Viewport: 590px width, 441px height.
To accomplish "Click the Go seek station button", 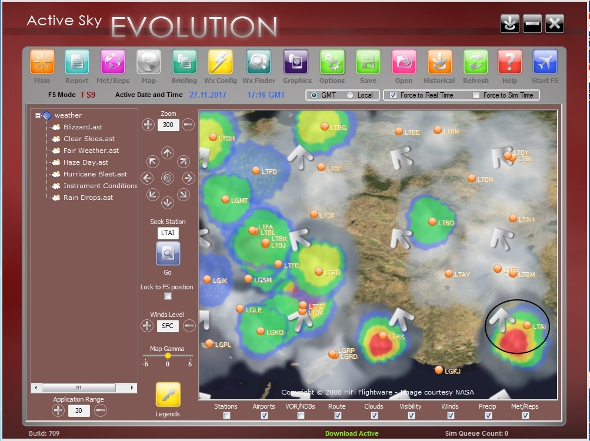I will tap(168, 253).
